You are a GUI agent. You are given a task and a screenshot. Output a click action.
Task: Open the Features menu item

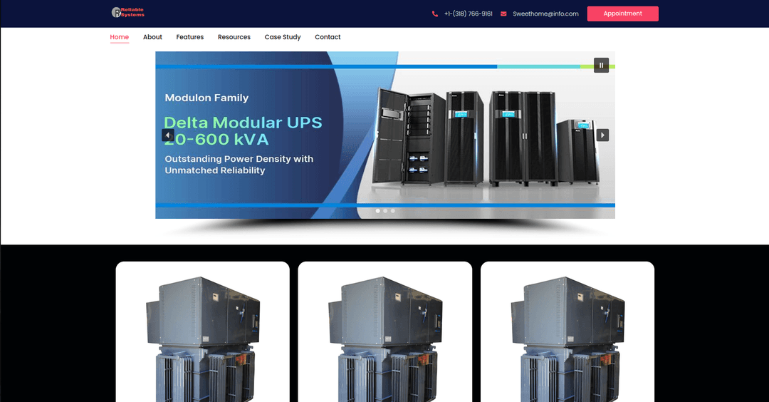point(190,37)
